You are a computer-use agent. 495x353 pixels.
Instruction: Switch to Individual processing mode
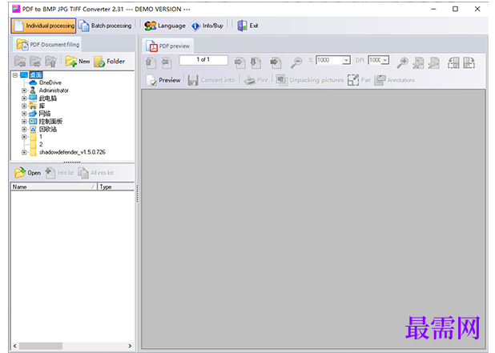click(x=43, y=26)
